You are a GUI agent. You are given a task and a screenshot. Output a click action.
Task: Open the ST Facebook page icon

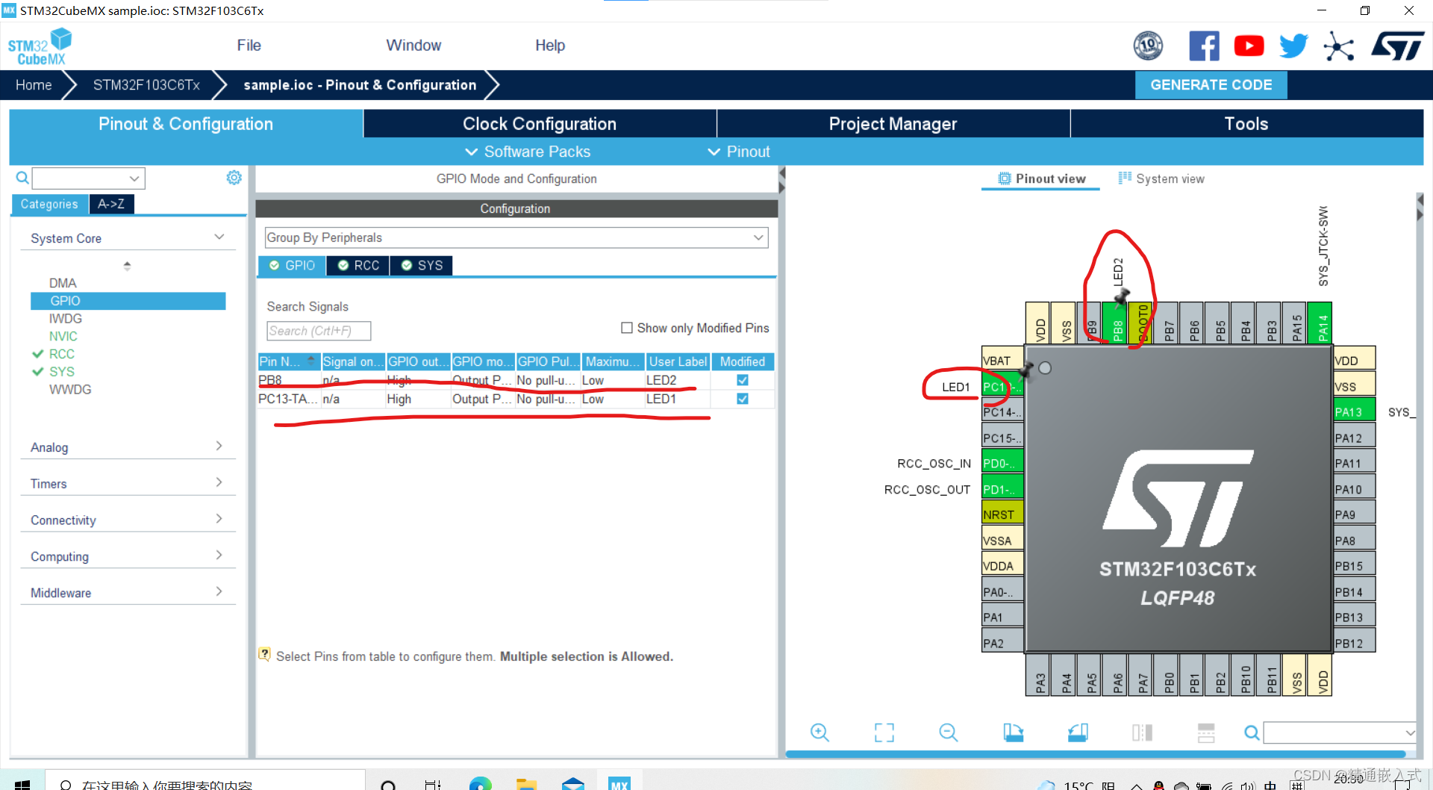click(x=1204, y=46)
